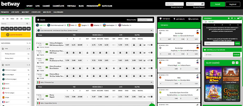Switch to Multibet tab
This screenshot has width=243, height=106.
[25, 12]
